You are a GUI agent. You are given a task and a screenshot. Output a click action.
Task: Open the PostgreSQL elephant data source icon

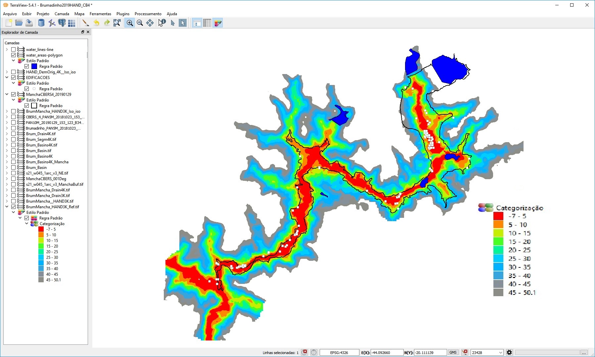pyautogui.click(x=62, y=23)
